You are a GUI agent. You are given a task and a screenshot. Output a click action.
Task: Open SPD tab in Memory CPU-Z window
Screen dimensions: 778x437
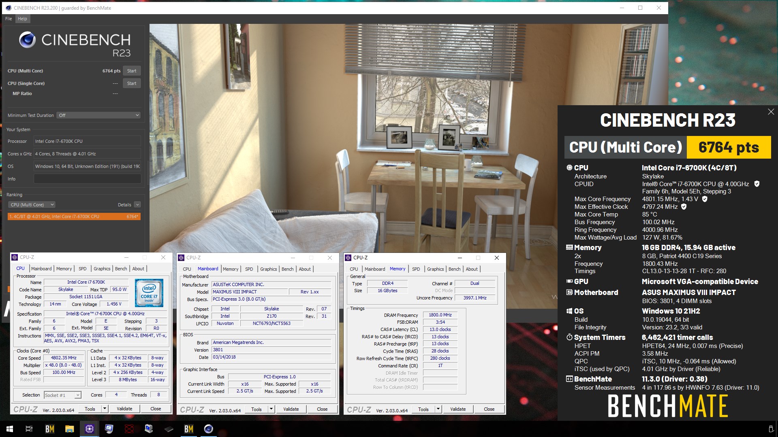(416, 269)
